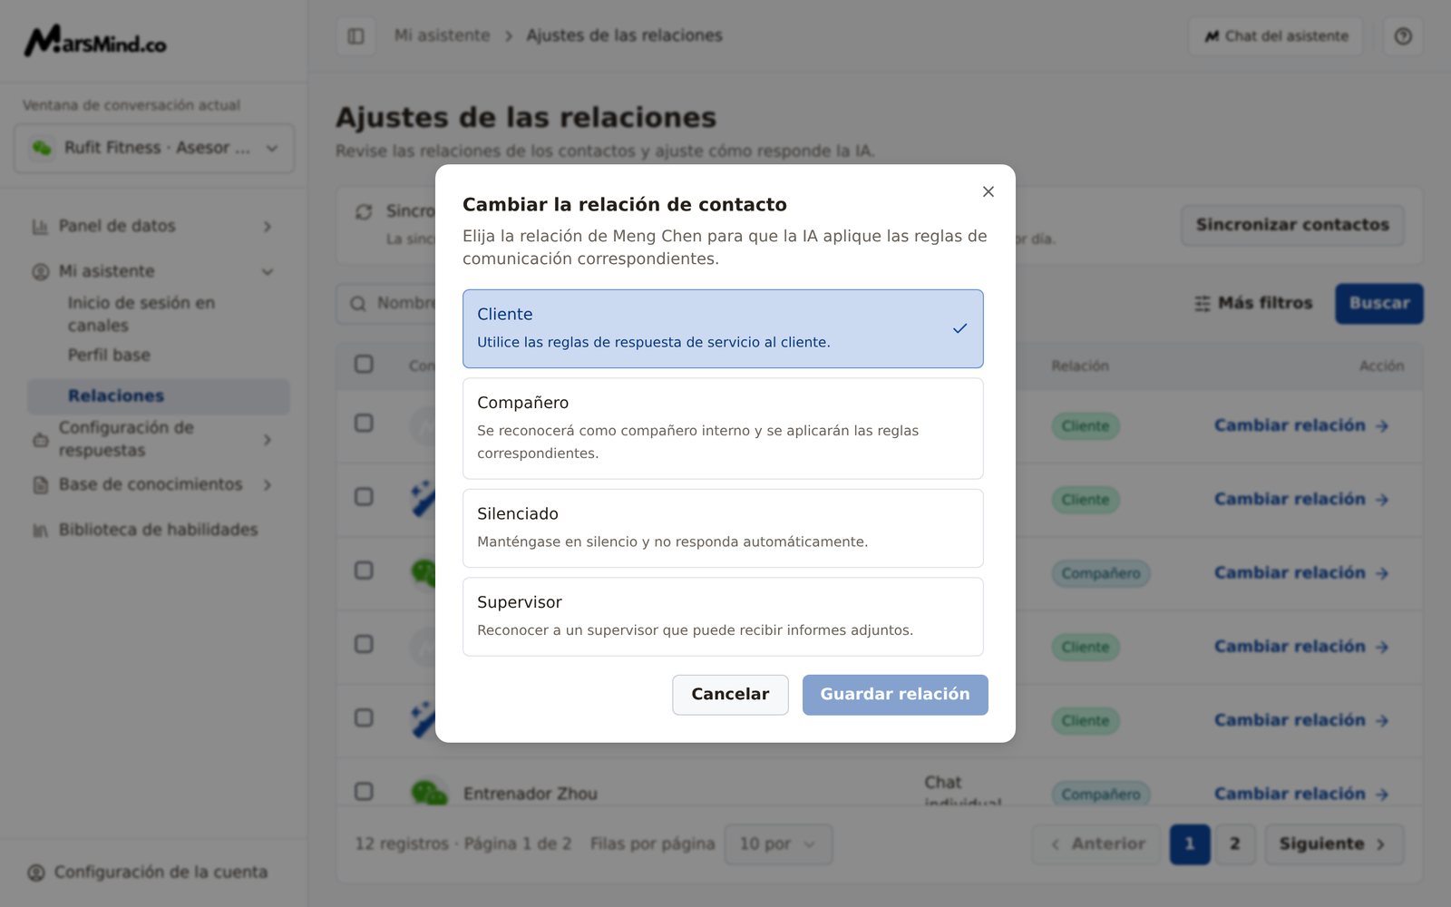This screenshot has width=1451, height=907.
Task: Open Chat del asistente
Action: [x=1276, y=36]
